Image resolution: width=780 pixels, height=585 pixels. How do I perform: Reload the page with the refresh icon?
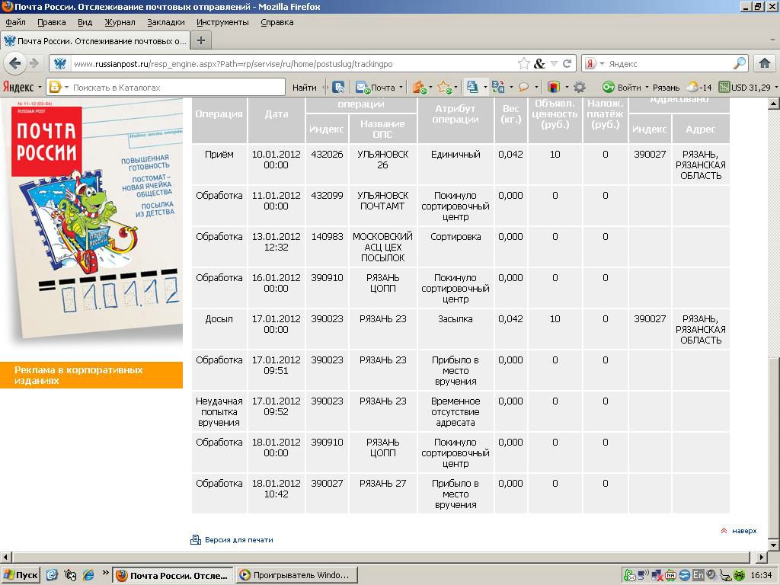coord(566,64)
